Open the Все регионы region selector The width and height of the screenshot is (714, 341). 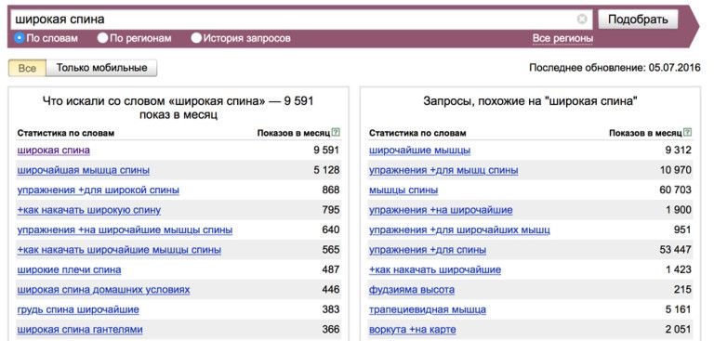coord(562,39)
